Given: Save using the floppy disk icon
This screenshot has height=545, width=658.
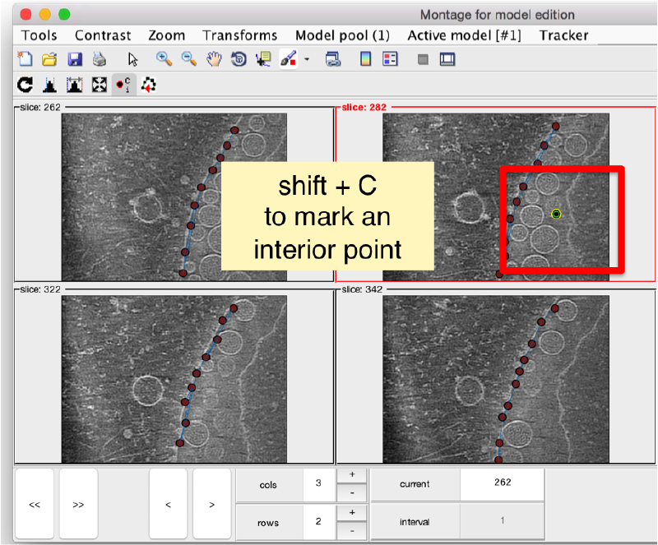Looking at the screenshot, I should coord(74,59).
